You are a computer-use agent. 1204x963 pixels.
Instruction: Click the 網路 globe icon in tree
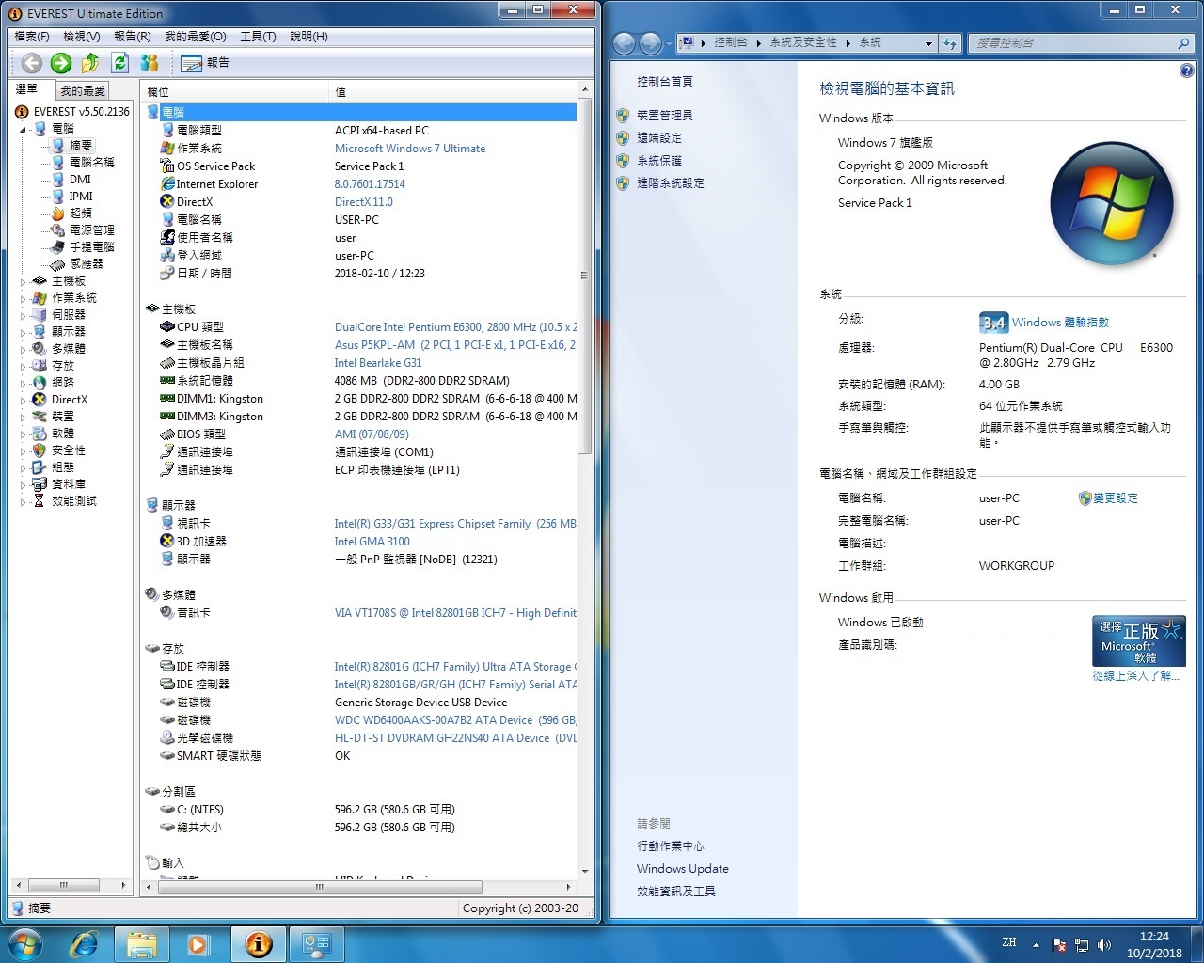(x=40, y=383)
